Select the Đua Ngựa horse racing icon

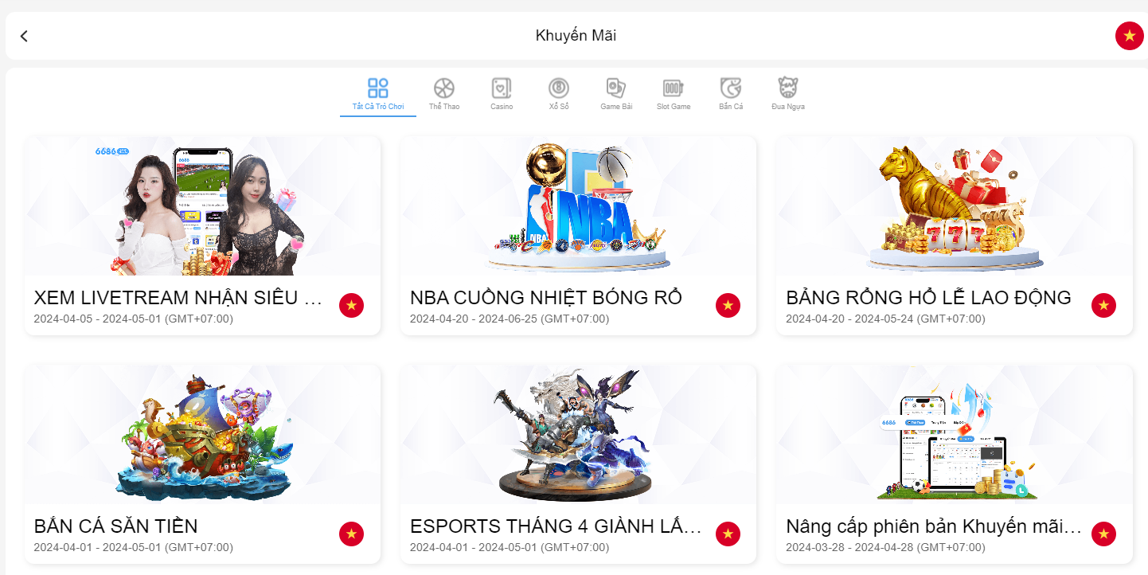(x=788, y=88)
